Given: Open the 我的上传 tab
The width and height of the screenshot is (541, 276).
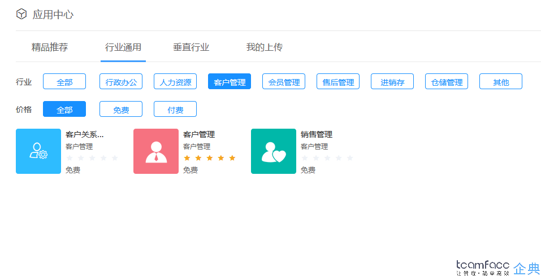Looking at the screenshot, I should coord(265,47).
